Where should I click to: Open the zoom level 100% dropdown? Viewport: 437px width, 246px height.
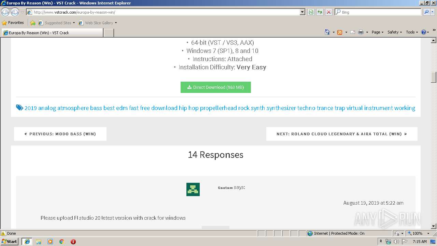tap(428, 233)
